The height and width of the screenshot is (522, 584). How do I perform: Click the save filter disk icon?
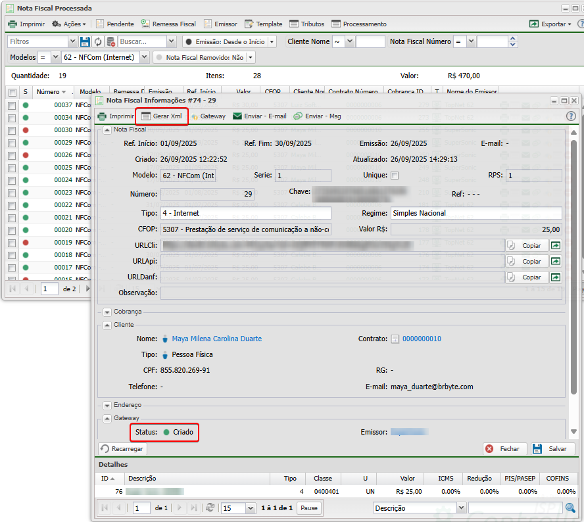tap(85, 41)
